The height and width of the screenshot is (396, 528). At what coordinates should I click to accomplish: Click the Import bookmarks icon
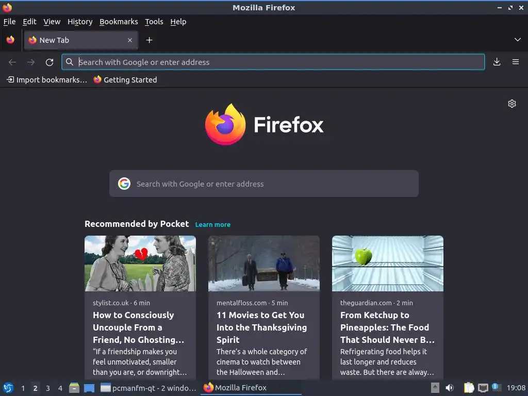(11, 80)
